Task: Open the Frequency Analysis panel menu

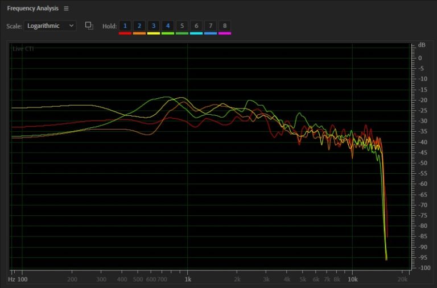Action: (x=66, y=9)
